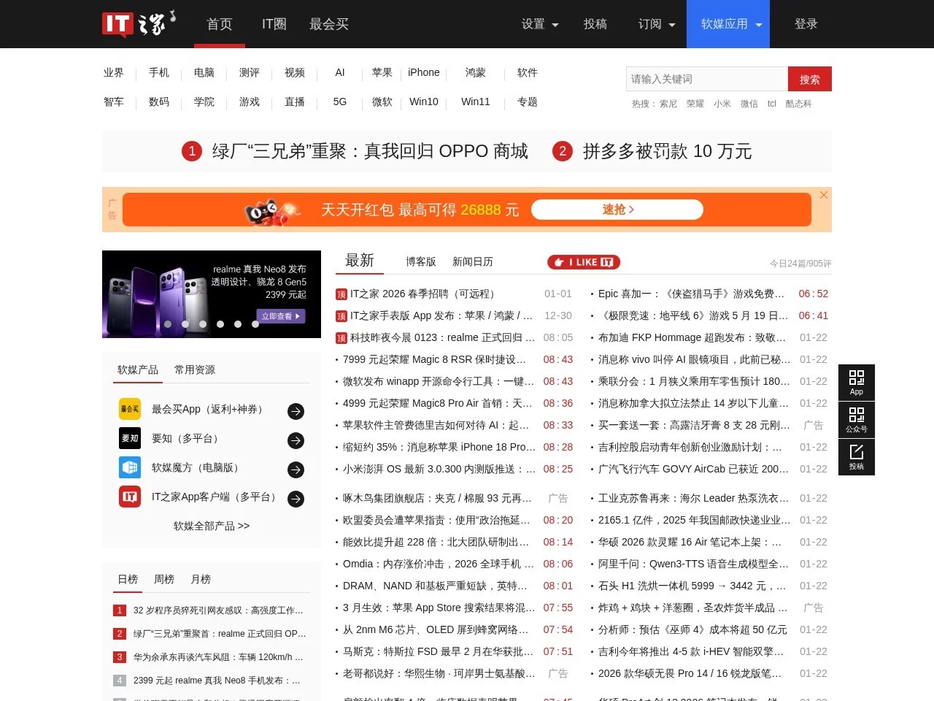Image resolution: width=934 pixels, height=701 pixels.
Task: Expand the 订阅 dropdown menu
Action: [x=656, y=24]
